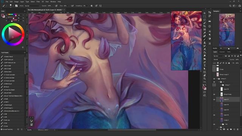Select the Pen tool
The width and height of the screenshot is (242, 136).
click(205, 62)
